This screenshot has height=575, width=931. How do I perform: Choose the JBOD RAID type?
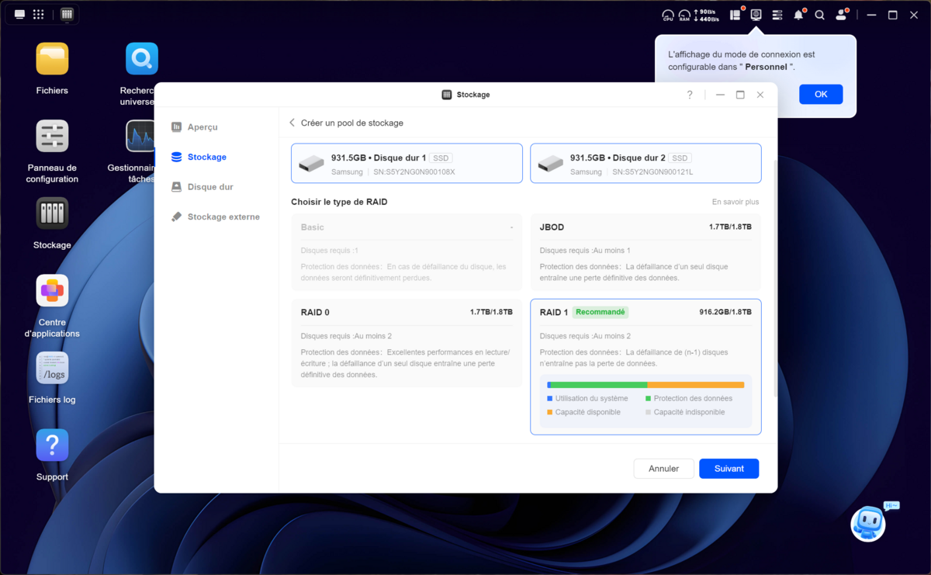tap(645, 251)
